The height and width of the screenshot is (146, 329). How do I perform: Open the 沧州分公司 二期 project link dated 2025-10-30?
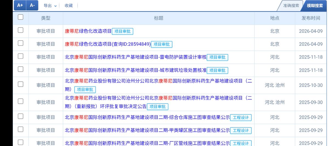click(158, 85)
